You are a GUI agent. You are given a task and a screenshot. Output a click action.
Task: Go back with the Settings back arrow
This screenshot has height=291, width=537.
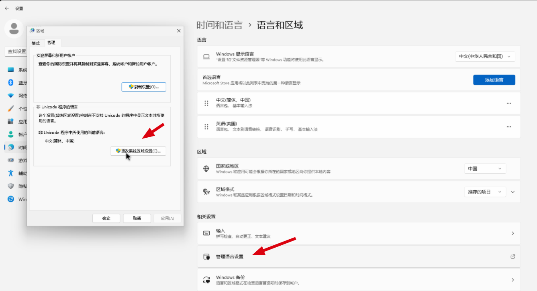click(x=7, y=8)
